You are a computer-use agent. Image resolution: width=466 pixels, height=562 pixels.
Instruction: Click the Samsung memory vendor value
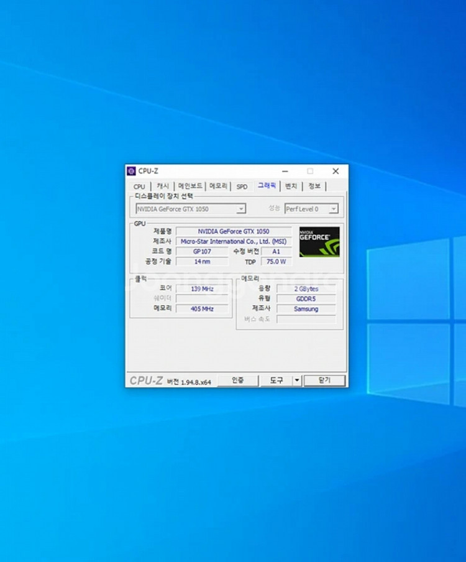306,309
